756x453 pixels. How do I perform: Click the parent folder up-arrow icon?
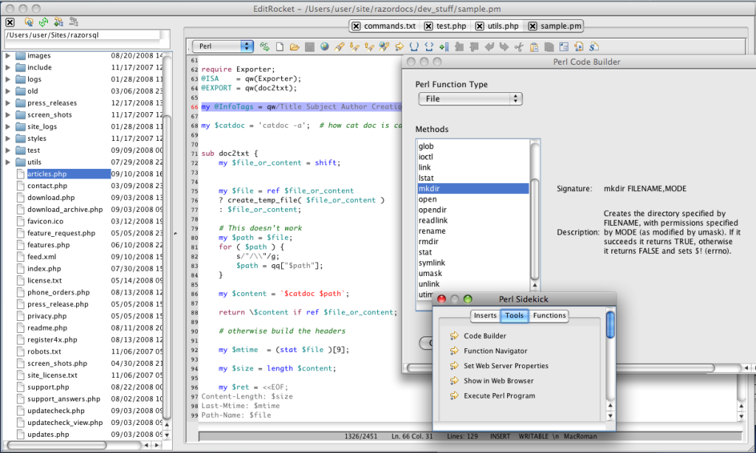tap(29, 22)
